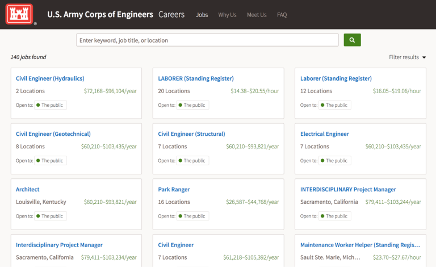Screen dimensions: 436x267
Task: Click 8 Locations on Geotechnical card
Action: [30, 147]
